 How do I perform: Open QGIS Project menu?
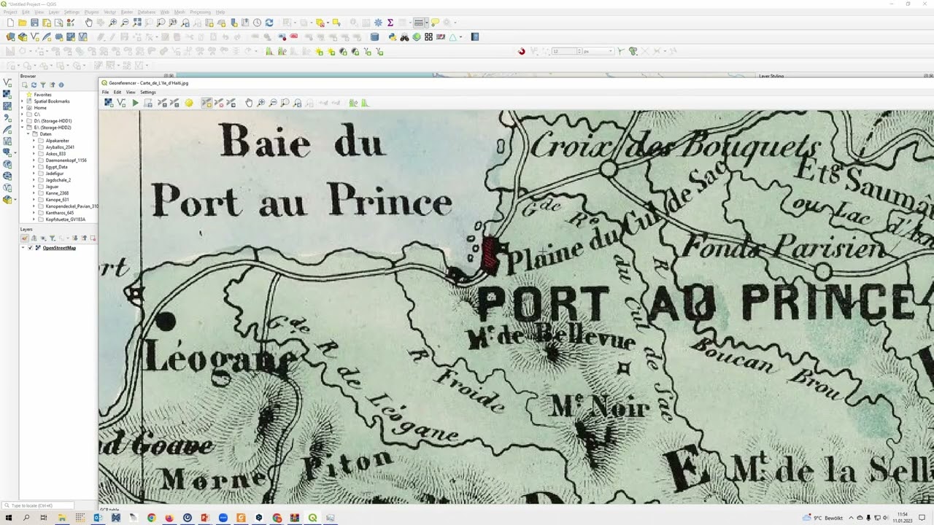pyautogui.click(x=9, y=12)
